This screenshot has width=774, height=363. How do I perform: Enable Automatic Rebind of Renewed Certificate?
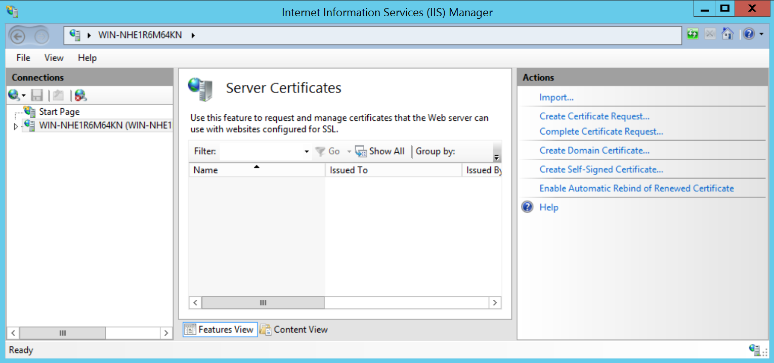636,188
